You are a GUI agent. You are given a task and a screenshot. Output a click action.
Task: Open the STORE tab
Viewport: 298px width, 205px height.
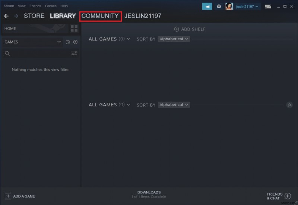34,16
